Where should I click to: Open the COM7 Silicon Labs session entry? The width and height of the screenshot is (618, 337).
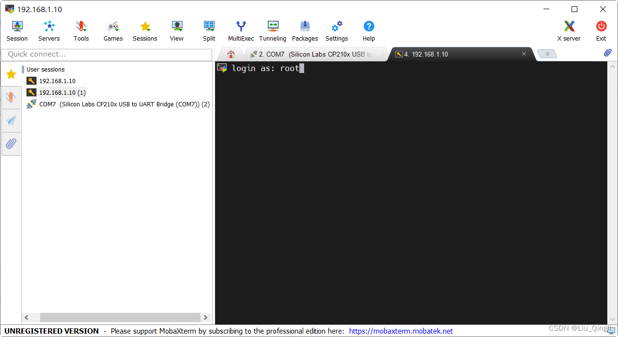(118, 104)
